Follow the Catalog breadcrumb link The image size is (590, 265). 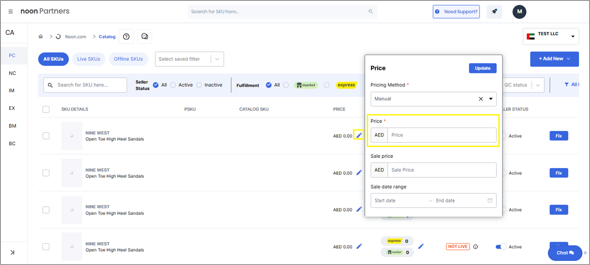tap(107, 37)
